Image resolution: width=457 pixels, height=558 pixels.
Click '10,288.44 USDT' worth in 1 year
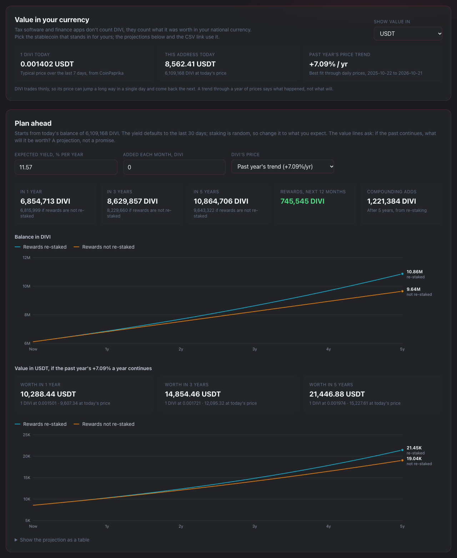(x=48, y=394)
